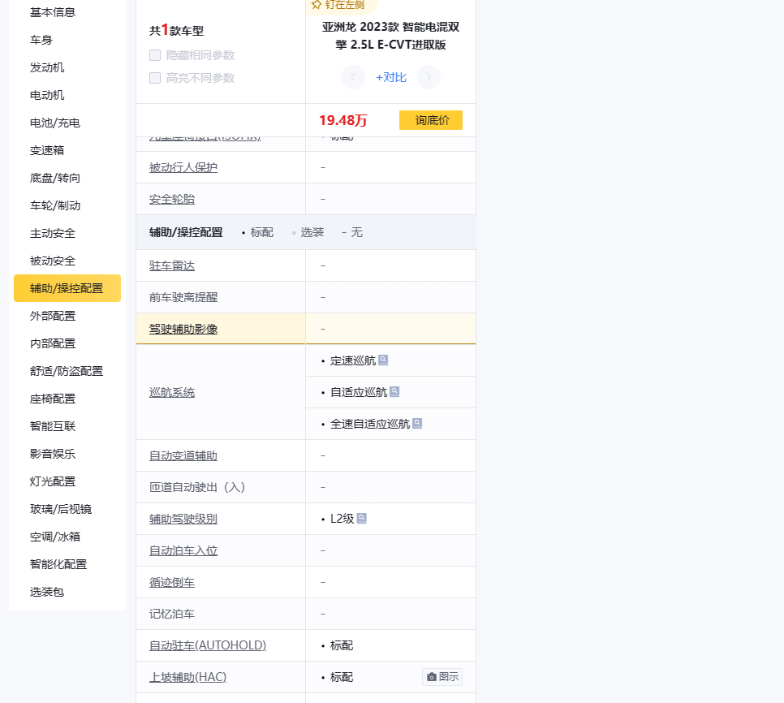Select 发动机 in the sidebar
The image size is (784, 703).
(47, 67)
